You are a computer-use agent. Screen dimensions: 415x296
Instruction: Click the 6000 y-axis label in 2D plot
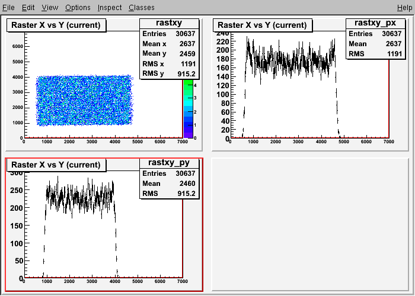18,46
